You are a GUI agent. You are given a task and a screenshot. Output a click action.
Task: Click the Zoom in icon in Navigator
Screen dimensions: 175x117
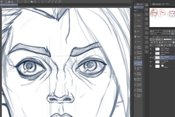(x=167, y=31)
